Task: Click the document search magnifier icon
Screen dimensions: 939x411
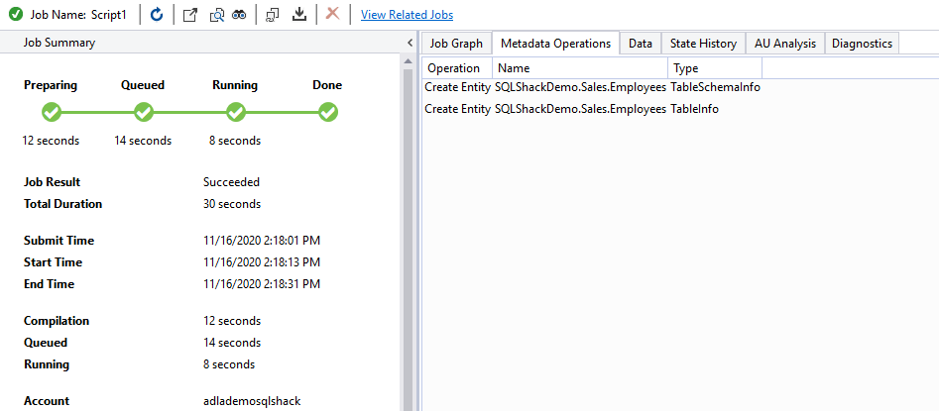Action: (216, 14)
